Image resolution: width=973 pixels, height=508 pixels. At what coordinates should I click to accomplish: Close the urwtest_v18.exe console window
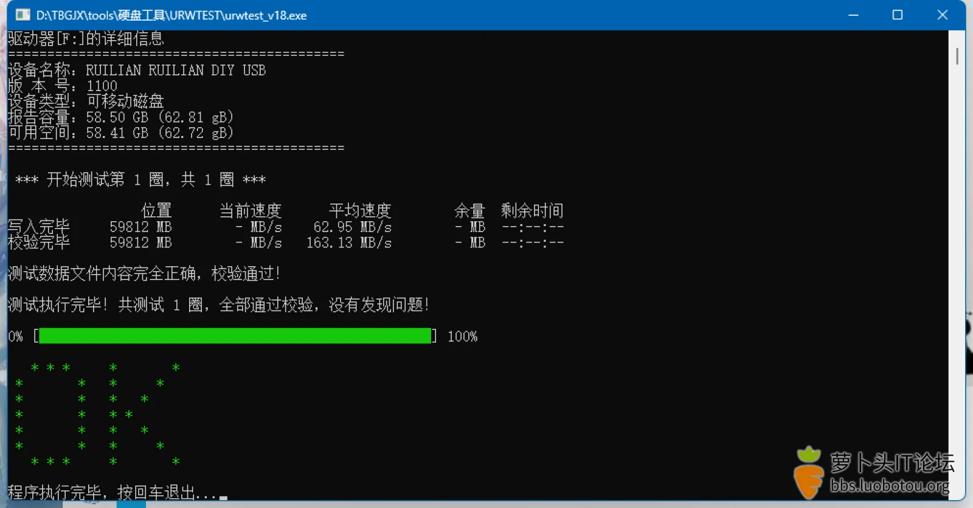942,15
